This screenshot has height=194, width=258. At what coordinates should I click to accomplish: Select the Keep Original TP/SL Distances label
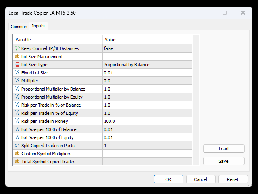[x=50, y=48]
